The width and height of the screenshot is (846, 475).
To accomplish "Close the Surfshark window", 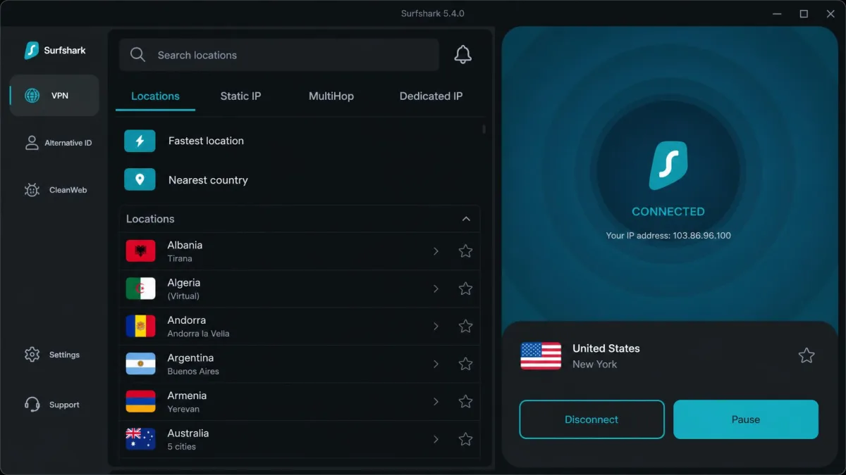I will [832, 13].
